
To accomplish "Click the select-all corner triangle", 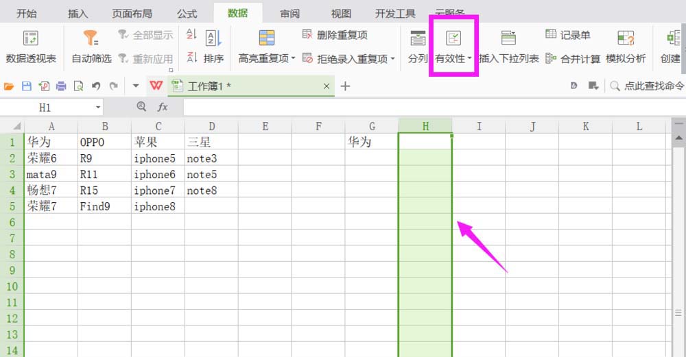I will [x=16, y=126].
